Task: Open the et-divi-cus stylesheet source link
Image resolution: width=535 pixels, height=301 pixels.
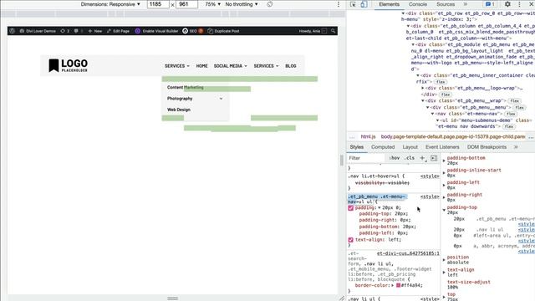Action: [408, 253]
